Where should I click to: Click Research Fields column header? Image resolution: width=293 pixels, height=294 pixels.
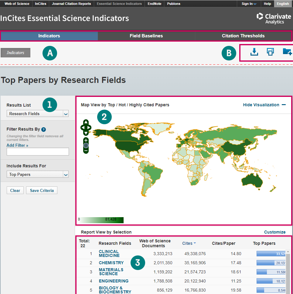pyautogui.click(x=115, y=243)
